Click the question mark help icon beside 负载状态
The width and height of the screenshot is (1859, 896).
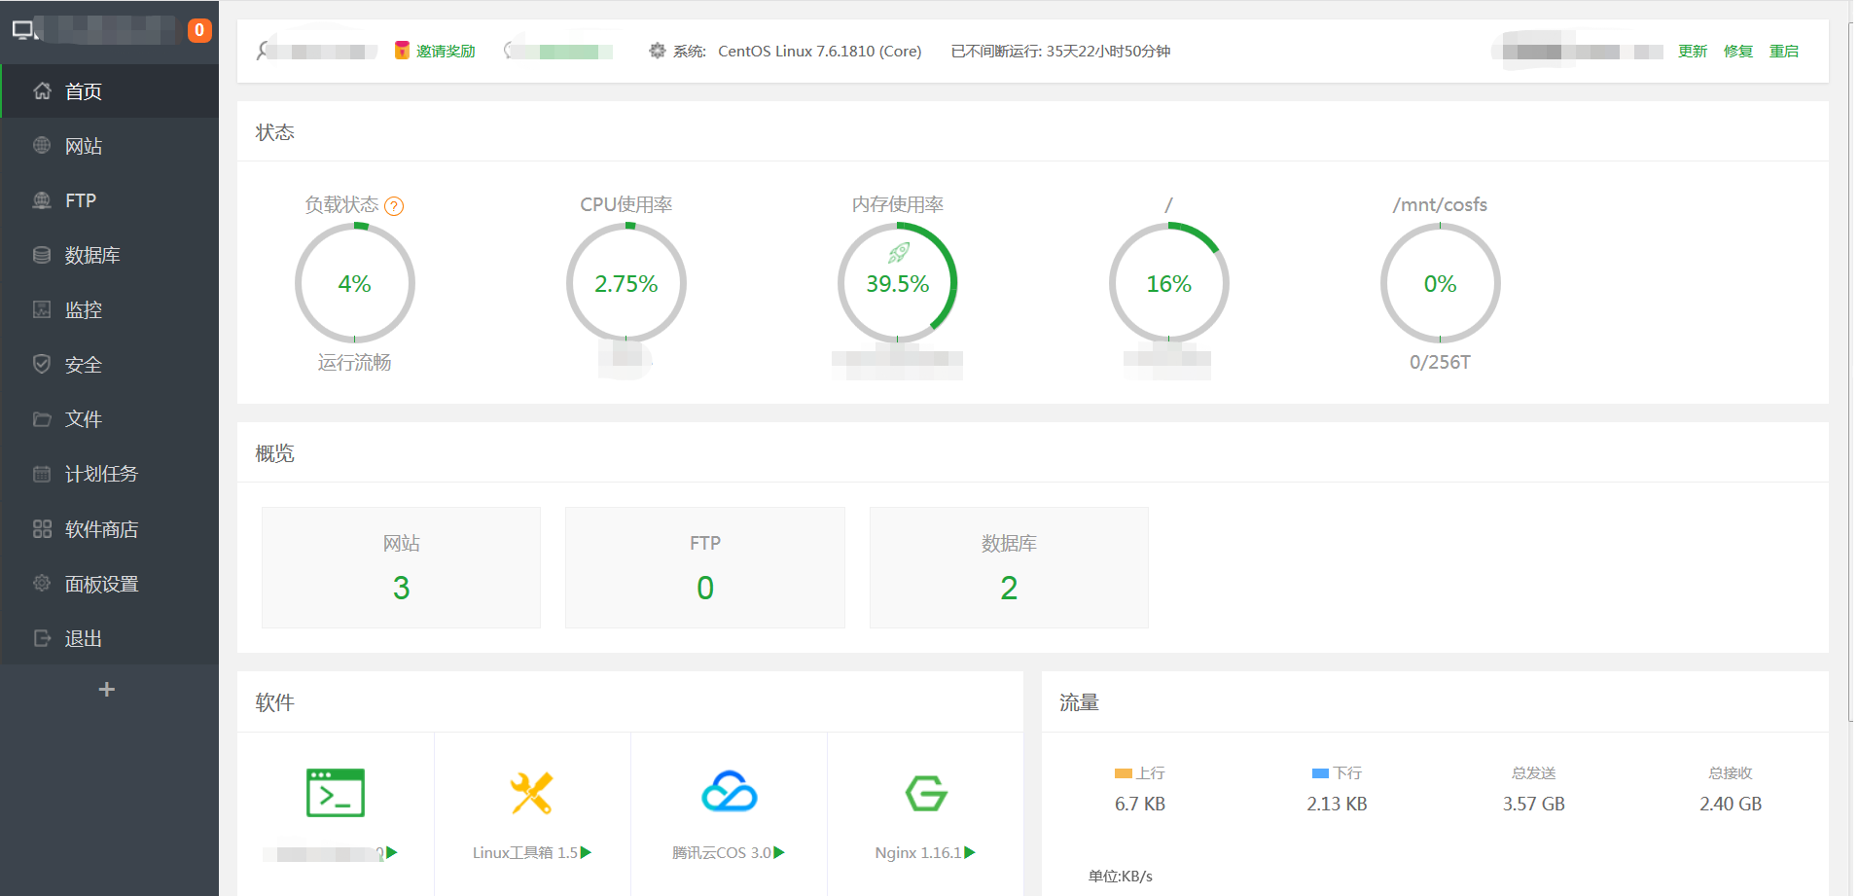point(394,206)
